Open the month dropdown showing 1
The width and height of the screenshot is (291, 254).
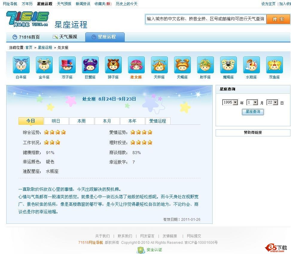tap(252, 102)
